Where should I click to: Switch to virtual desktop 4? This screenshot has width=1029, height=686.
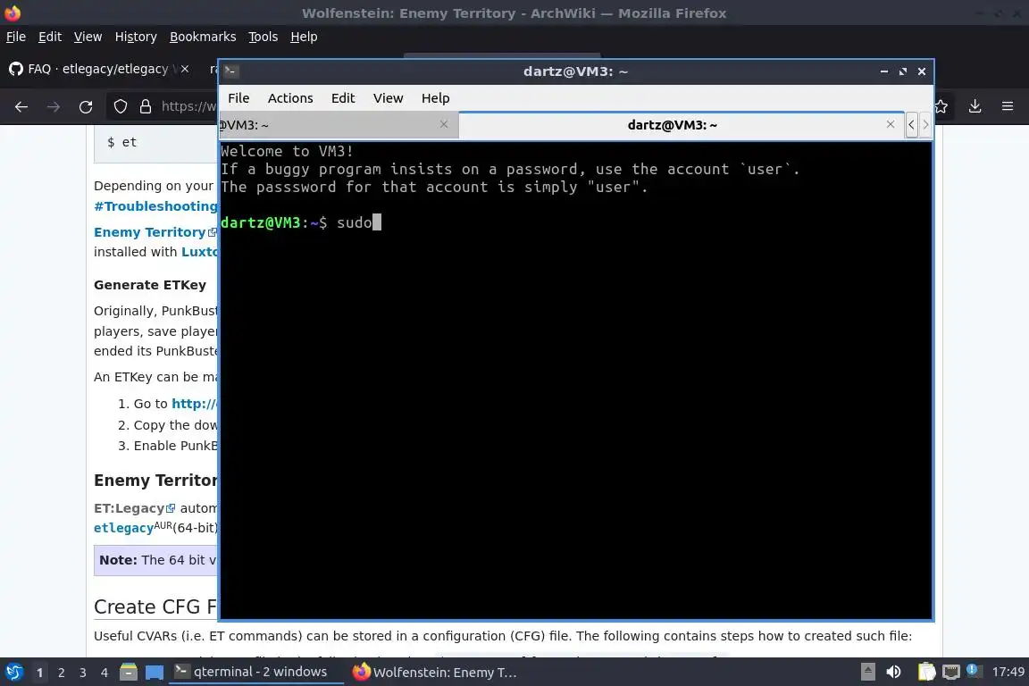click(x=105, y=673)
